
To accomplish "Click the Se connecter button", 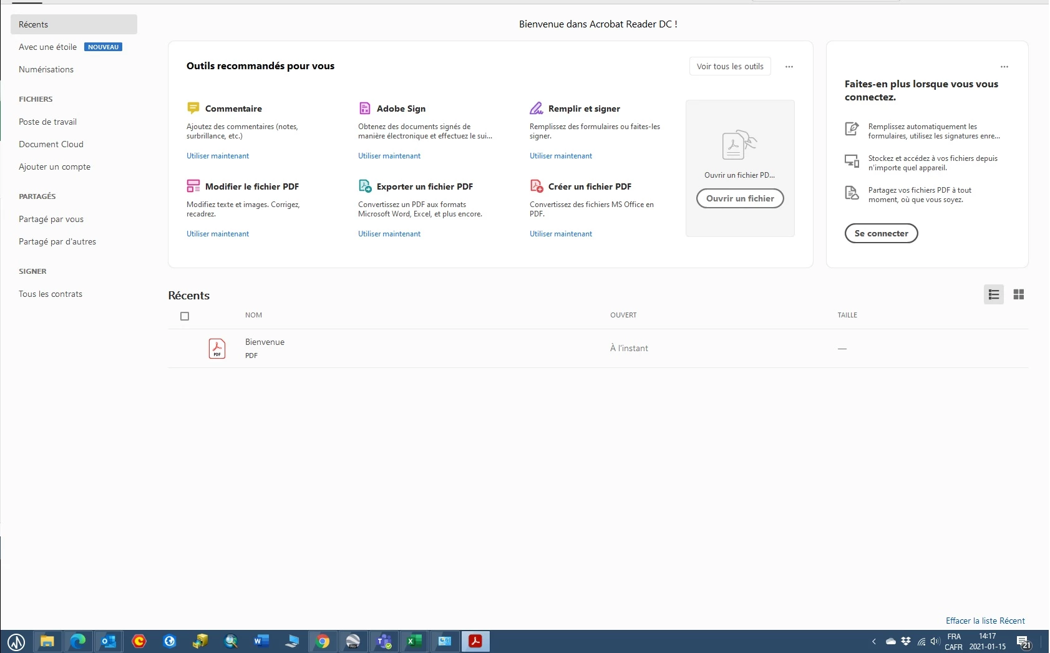I will pos(881,233).
